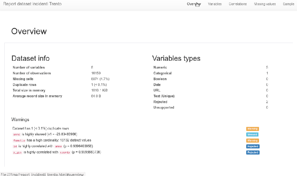Click the 'Text (Unique)' type row

point(211,96)
